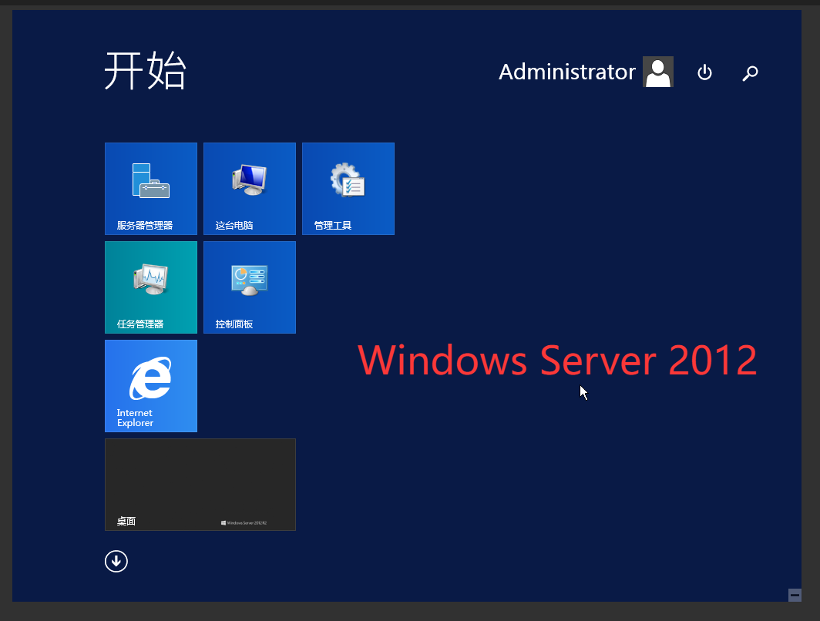
Task: Open the 控制面板 (Control Panel) tile
Action: click(x=250, y=287)
